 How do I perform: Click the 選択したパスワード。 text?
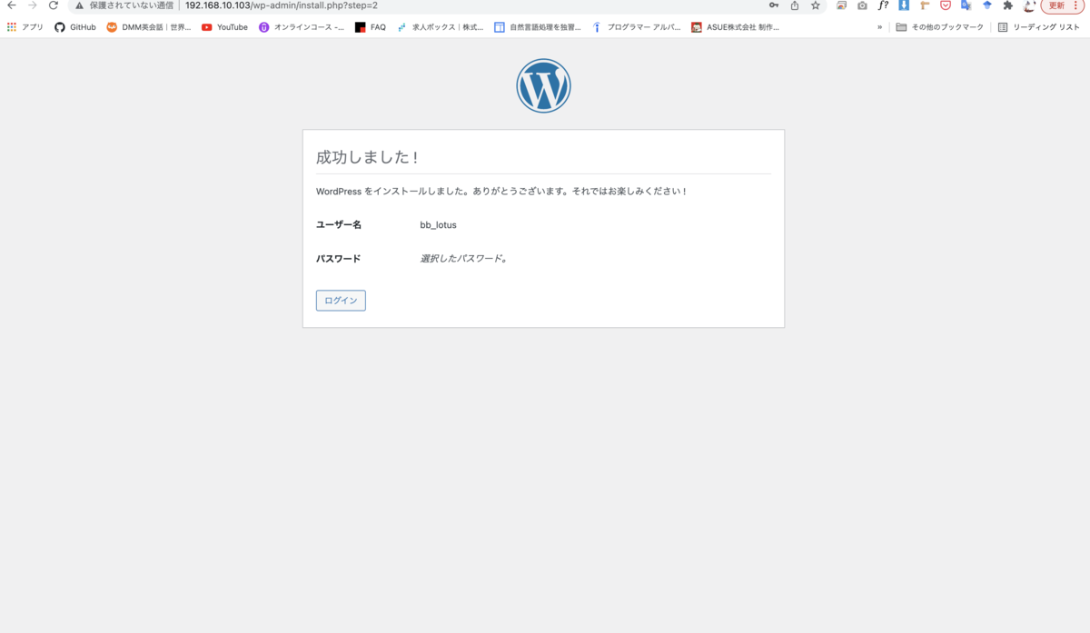(463, 259)
